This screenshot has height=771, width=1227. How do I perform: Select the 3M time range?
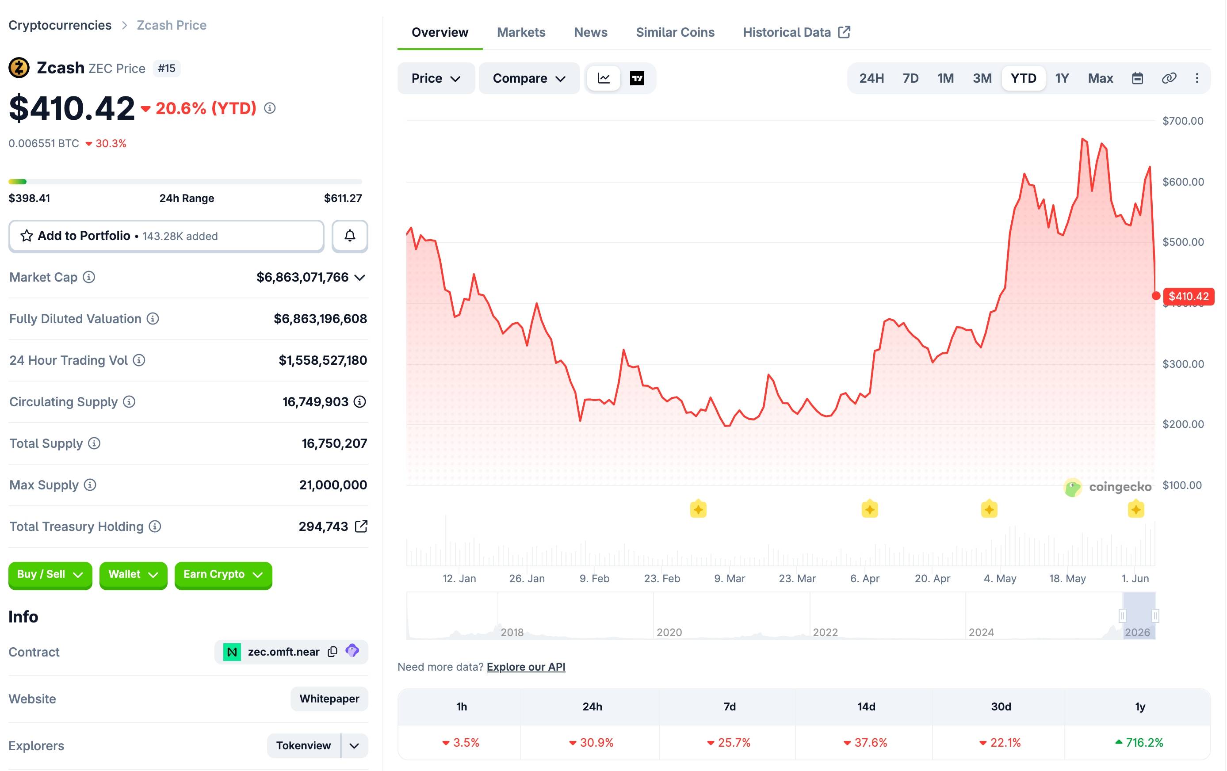(x=982, y=79)
